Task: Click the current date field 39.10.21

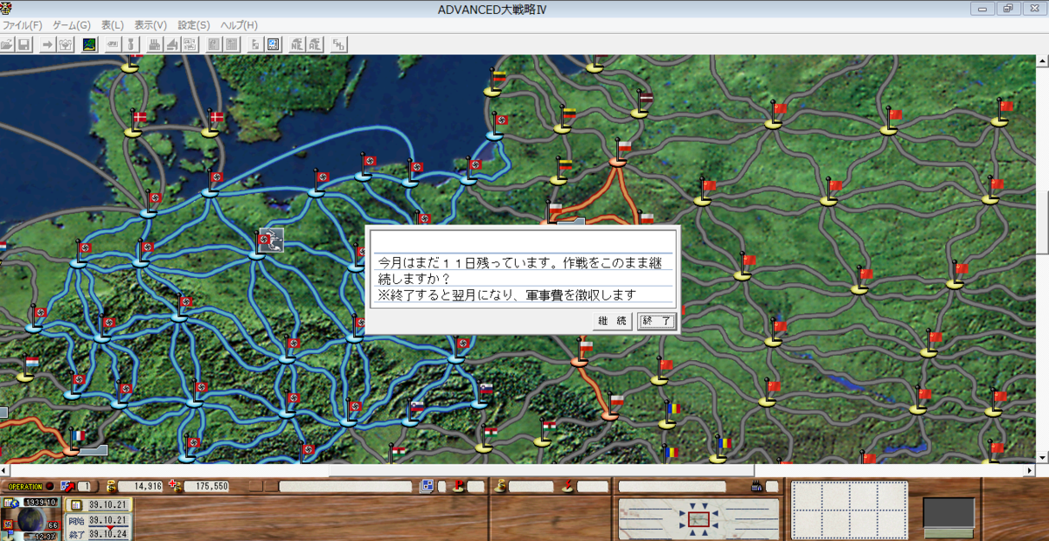Action: (x=107, y=505)
